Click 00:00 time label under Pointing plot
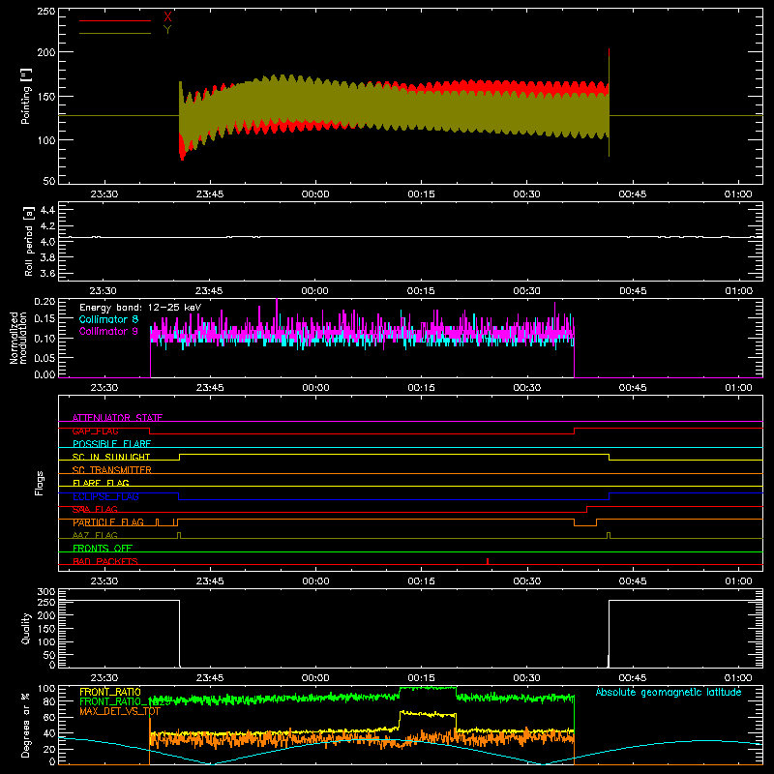774x774 pixels. click(x=315, y=194)
